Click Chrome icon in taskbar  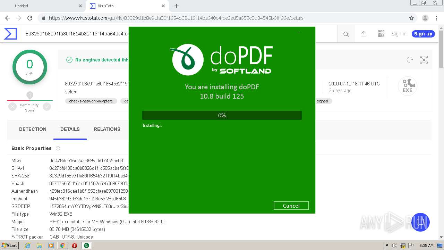click(x=62, y=245)
